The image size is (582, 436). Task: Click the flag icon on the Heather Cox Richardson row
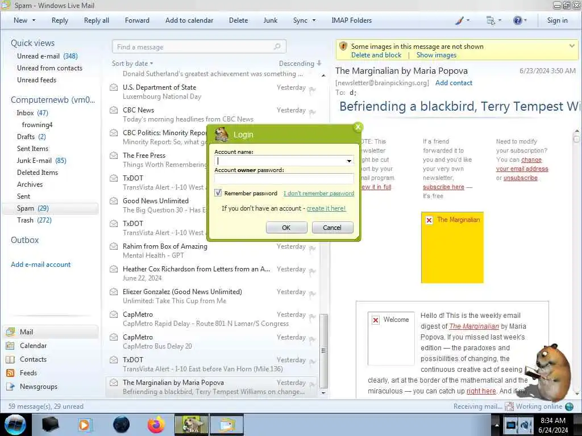(313, 271)
